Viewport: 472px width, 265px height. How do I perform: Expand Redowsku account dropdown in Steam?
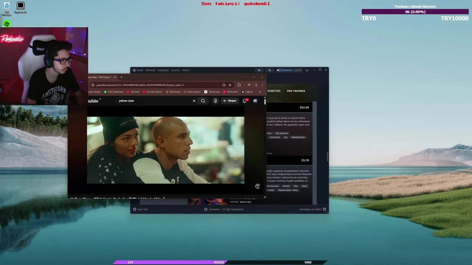pyautogui.click(x=289, y=70)
